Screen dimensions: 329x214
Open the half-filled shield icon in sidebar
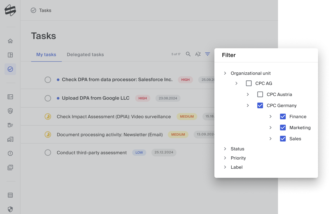click(10, 209)
